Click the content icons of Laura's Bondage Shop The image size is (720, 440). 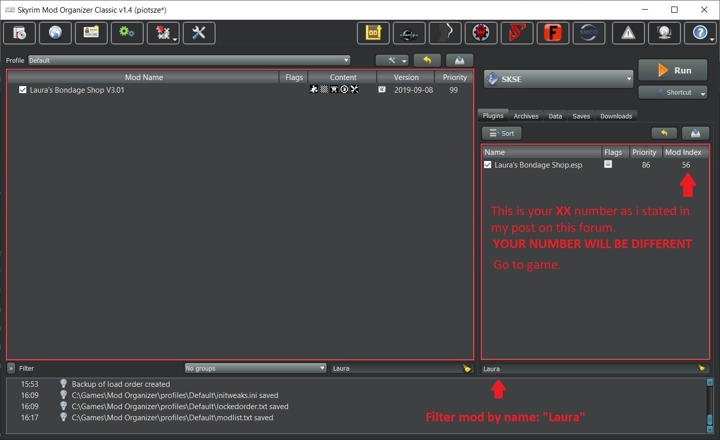334,90
